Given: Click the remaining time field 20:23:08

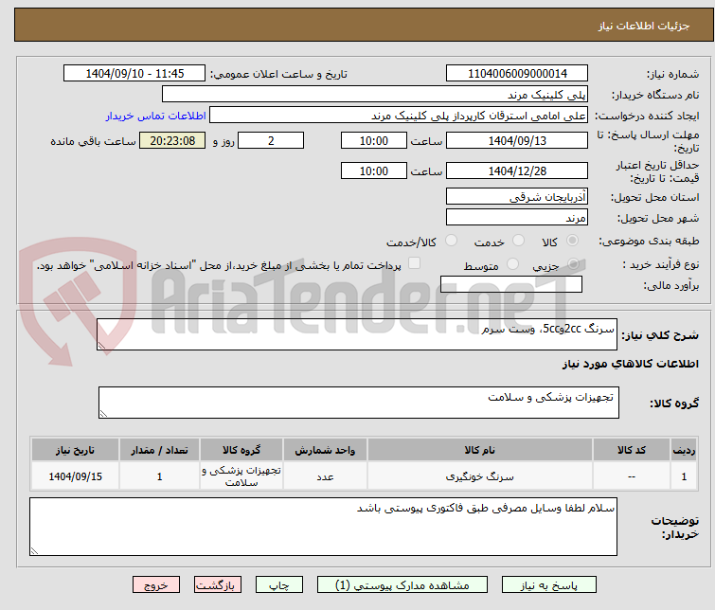Looking at the screenshot, I should (x=172, y=140).
